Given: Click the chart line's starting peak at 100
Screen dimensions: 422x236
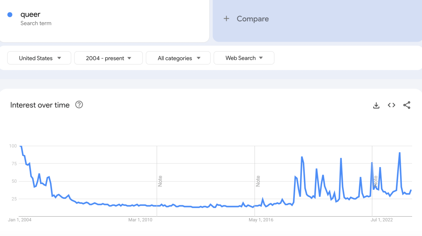Looking at the screenshot, I should coord(21,146).
